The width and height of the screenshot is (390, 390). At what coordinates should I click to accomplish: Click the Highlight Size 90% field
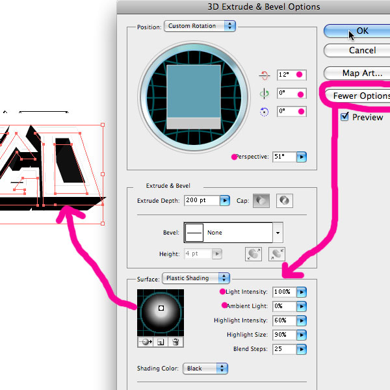pos(285,335)
